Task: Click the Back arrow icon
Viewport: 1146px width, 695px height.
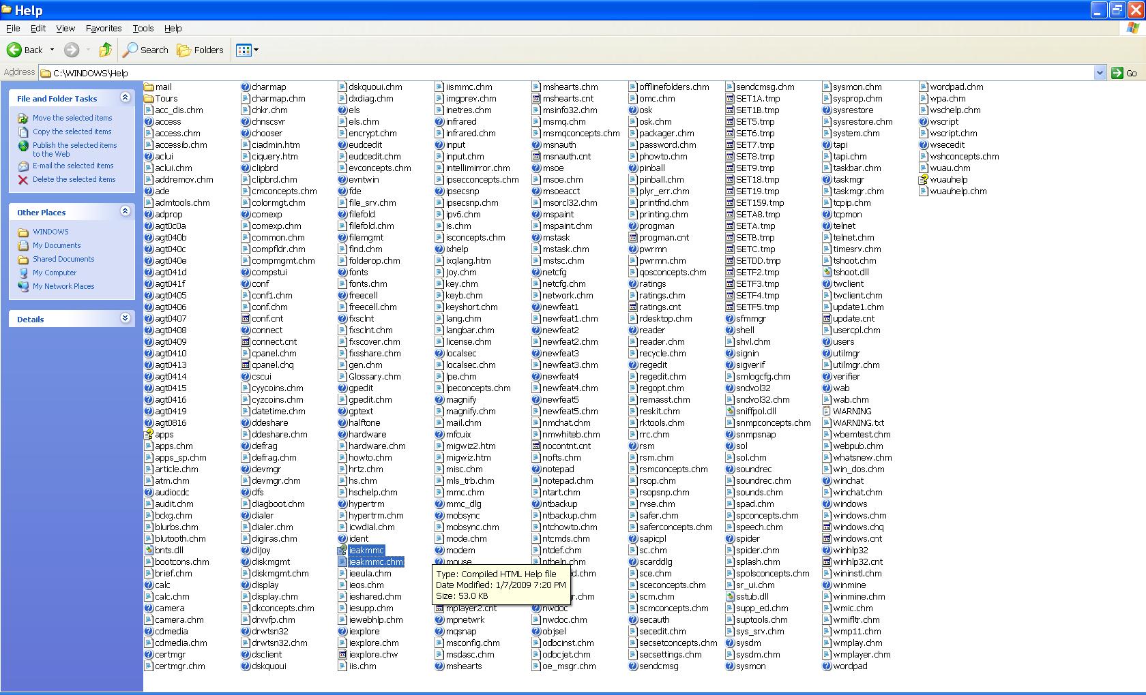Action: pos(14,50)
